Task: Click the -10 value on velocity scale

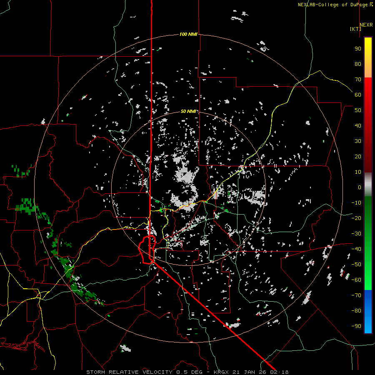Action: (356, 203)
